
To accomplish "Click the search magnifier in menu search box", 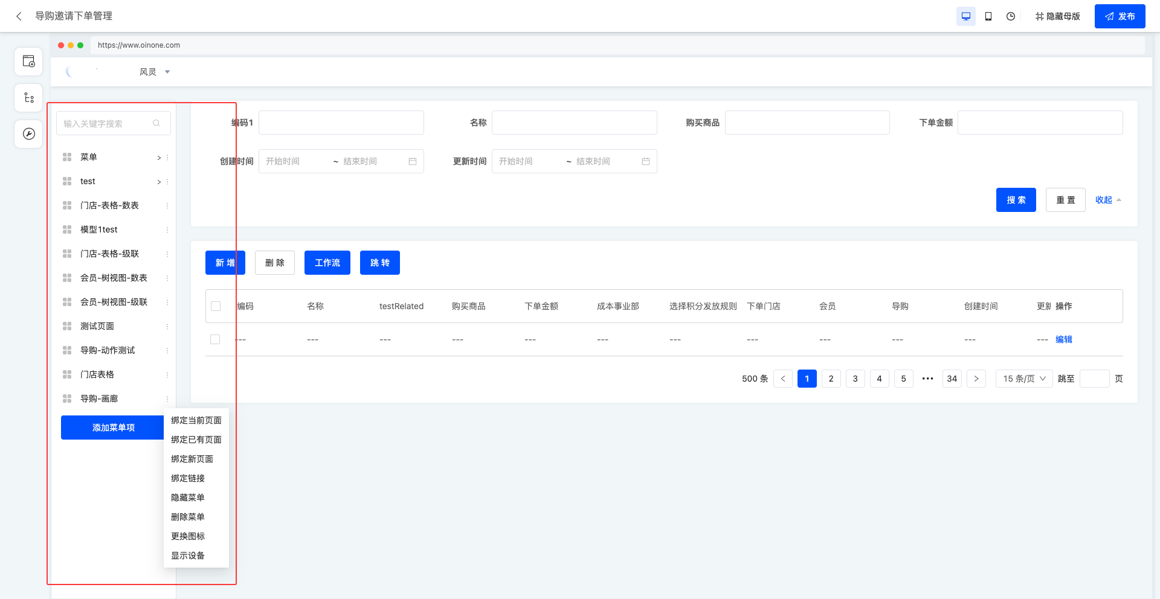I will 156,123.
